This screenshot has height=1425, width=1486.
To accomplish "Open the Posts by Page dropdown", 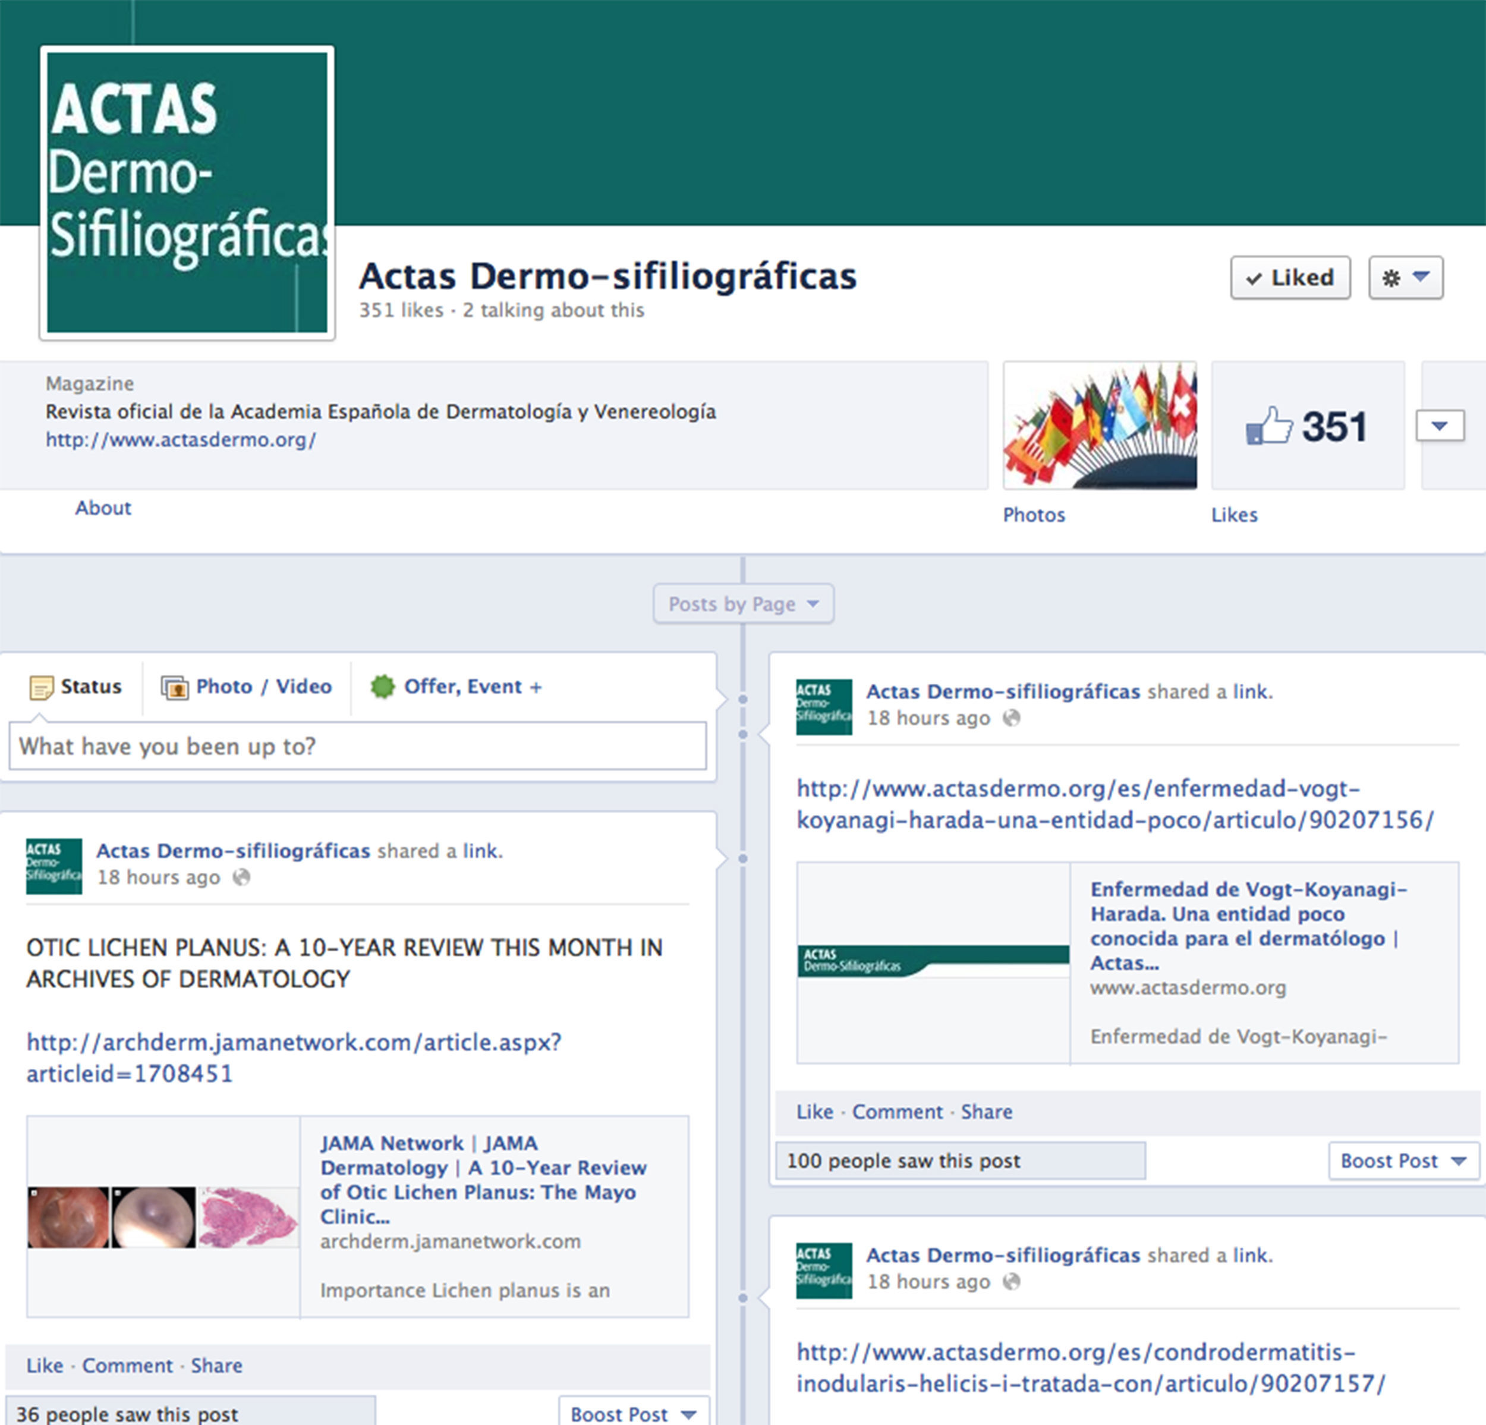I will [743, 603].
